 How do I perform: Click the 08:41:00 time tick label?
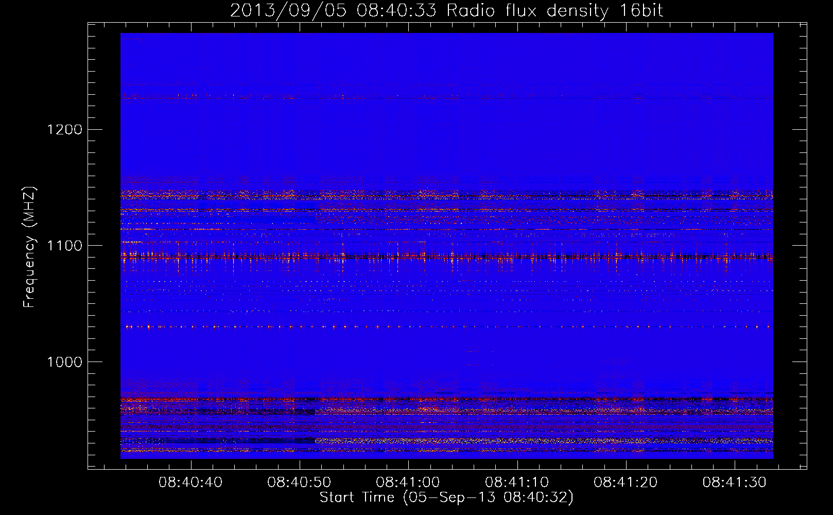408,483
